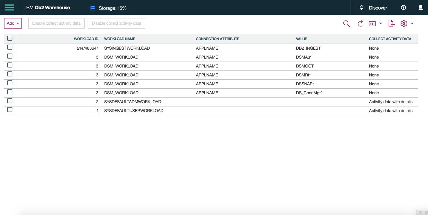Check the DSSNAP* row checkbox
The image size is (428, 215).
coord(10,83)
